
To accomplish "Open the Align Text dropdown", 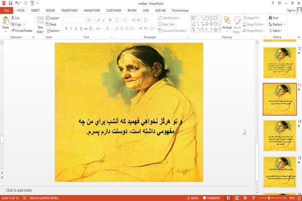I will coord(167,24).
